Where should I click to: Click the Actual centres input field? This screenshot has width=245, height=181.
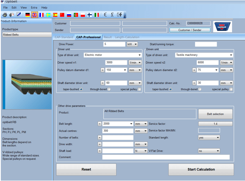tap(118, 131)
